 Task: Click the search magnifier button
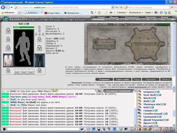pos(172,7)
